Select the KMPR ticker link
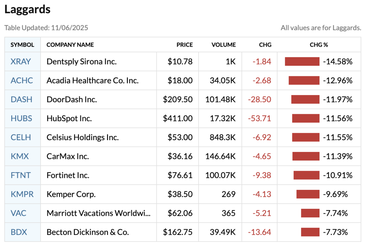This screenshot has width=365, height=247. coord(22,194)
